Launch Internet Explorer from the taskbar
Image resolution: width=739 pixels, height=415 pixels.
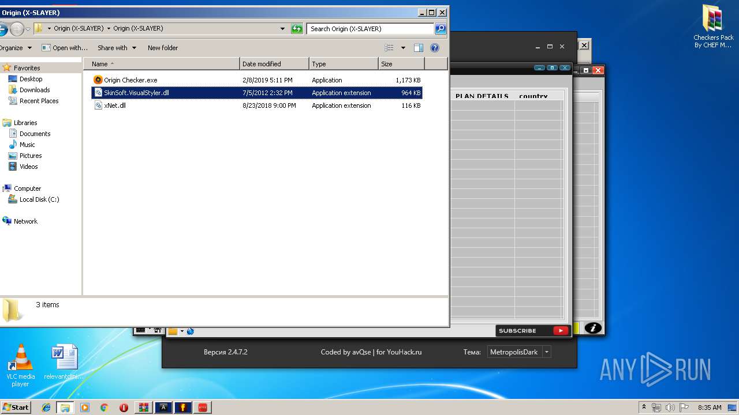click(46, 408)
